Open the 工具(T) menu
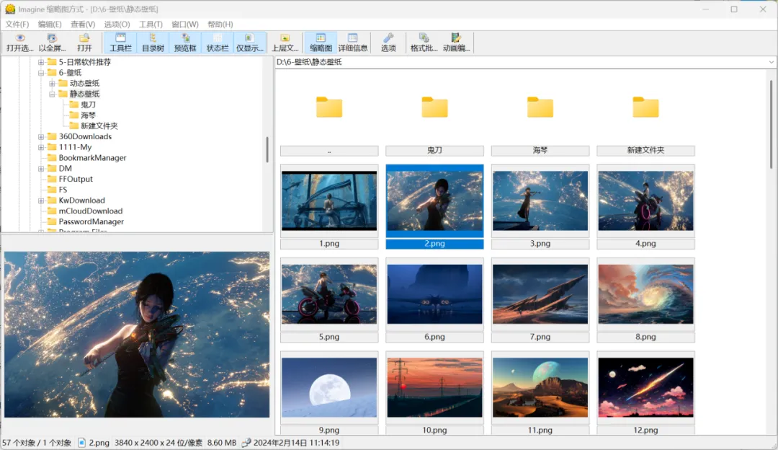Screen dimensions: 778x450 [x=151, y=24]
